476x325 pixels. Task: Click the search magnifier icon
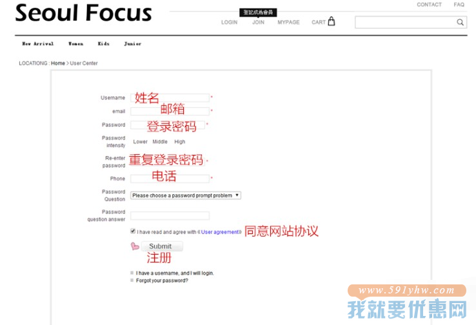(x=460, y=22)
